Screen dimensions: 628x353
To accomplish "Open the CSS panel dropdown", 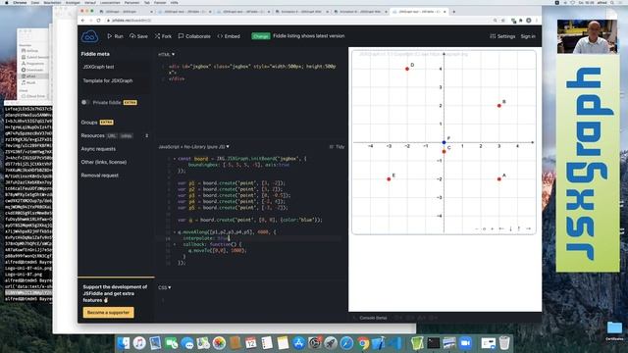I will tap(164, 287).
